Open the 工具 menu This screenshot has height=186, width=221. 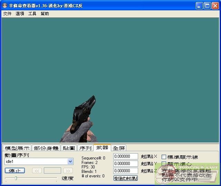click(32, 14)
